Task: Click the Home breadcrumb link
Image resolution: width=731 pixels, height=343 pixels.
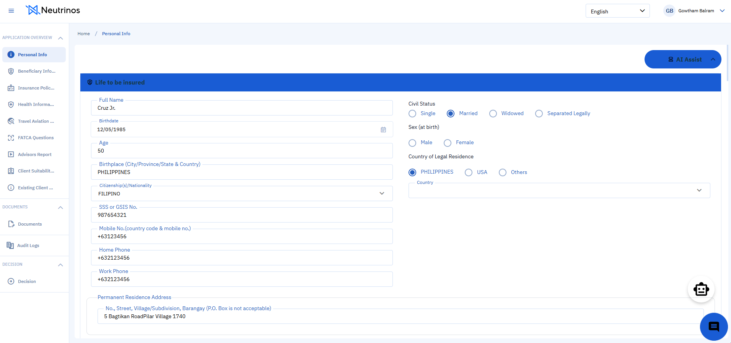Action: 83,34
